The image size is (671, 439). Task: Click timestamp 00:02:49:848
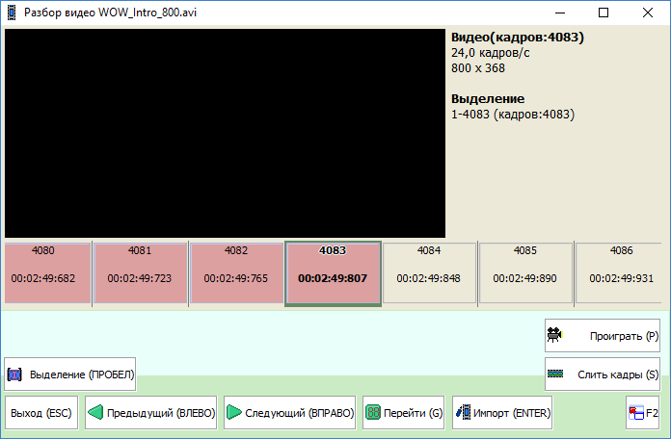[x=428, y=278]
